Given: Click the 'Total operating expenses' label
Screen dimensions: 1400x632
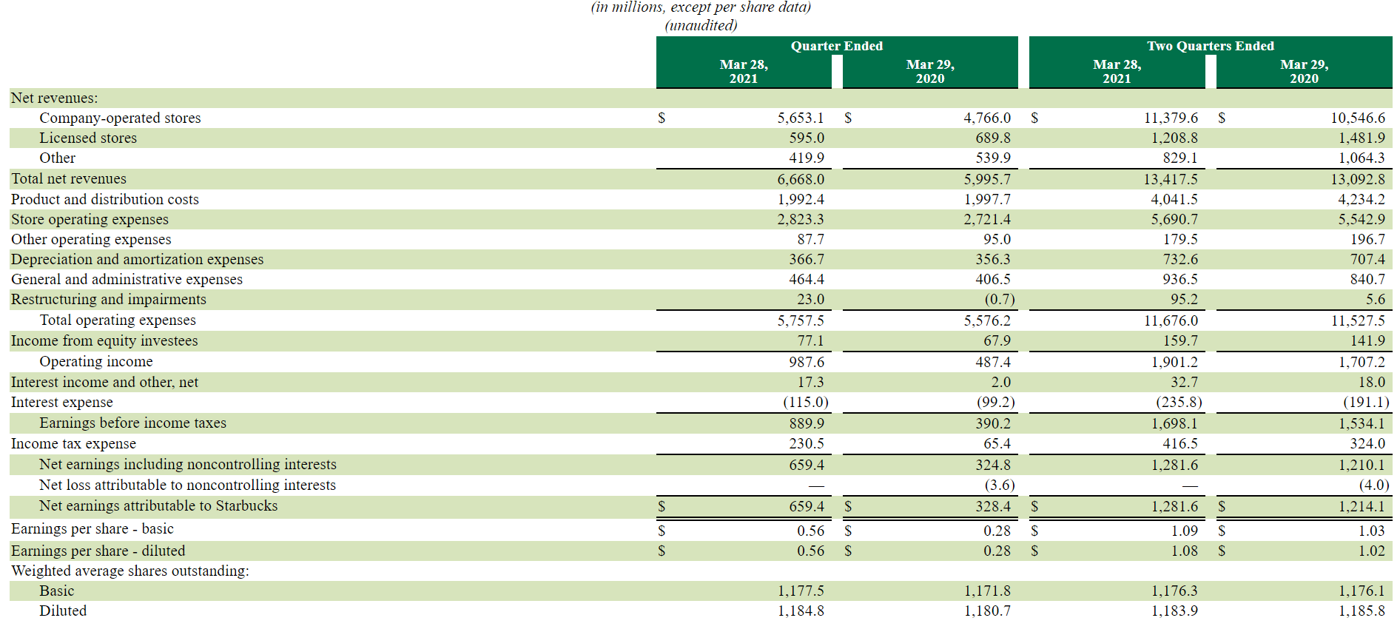Looking at the screenshot, I should [118, 320].
